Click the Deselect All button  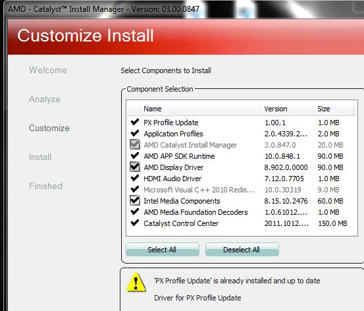[242, 250]
